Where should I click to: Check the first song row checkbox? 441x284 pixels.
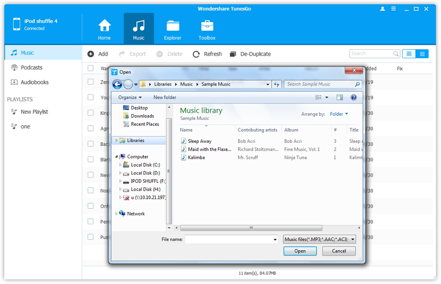click(x=91, y=82)
